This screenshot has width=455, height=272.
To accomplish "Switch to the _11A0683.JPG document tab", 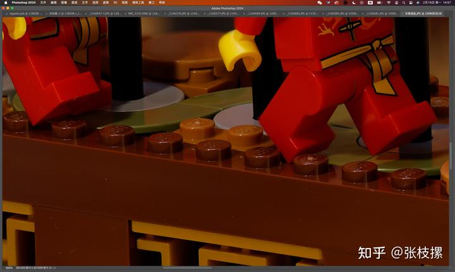I will pyautogui.click(x=302, y=13).
